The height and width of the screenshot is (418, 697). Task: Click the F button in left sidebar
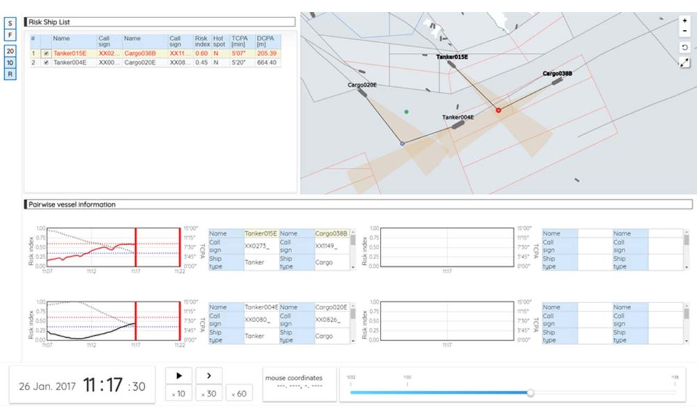(x=10, y=35)
